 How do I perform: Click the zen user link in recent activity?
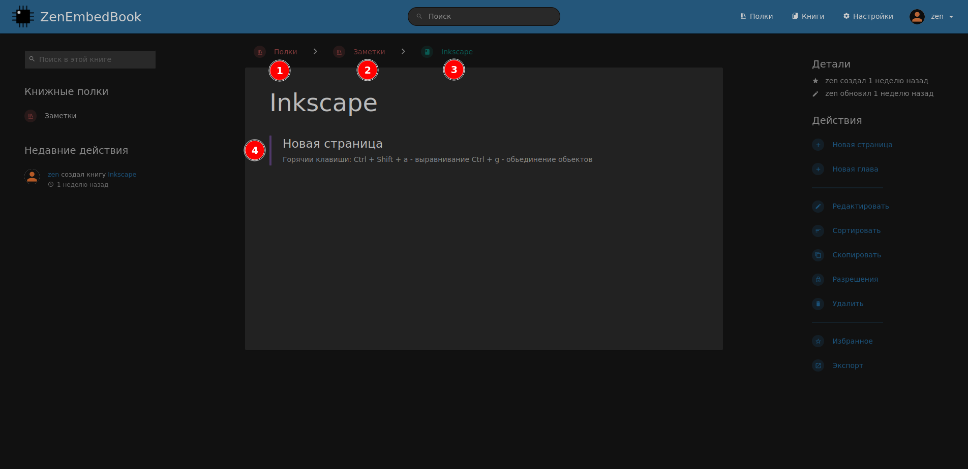tap(53, 175)
